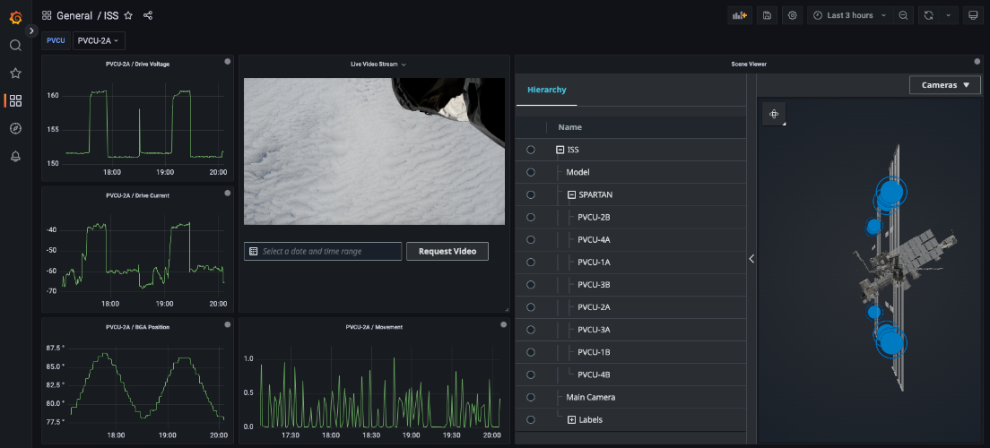
Task: Open the PVCU-2A / Drive Voltage panel title
Action: tap(137, 64)
